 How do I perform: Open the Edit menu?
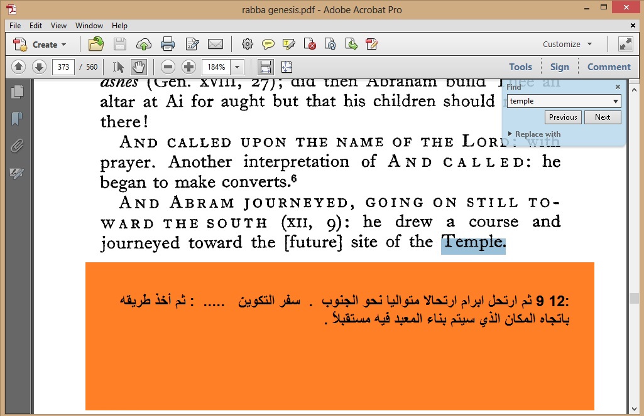[x=36, y=26]
